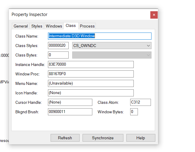This screenshot has height=152, width=195.
Task: Focus the Instance Handle field
Action: pyautogui.click(x=91, y=64)
